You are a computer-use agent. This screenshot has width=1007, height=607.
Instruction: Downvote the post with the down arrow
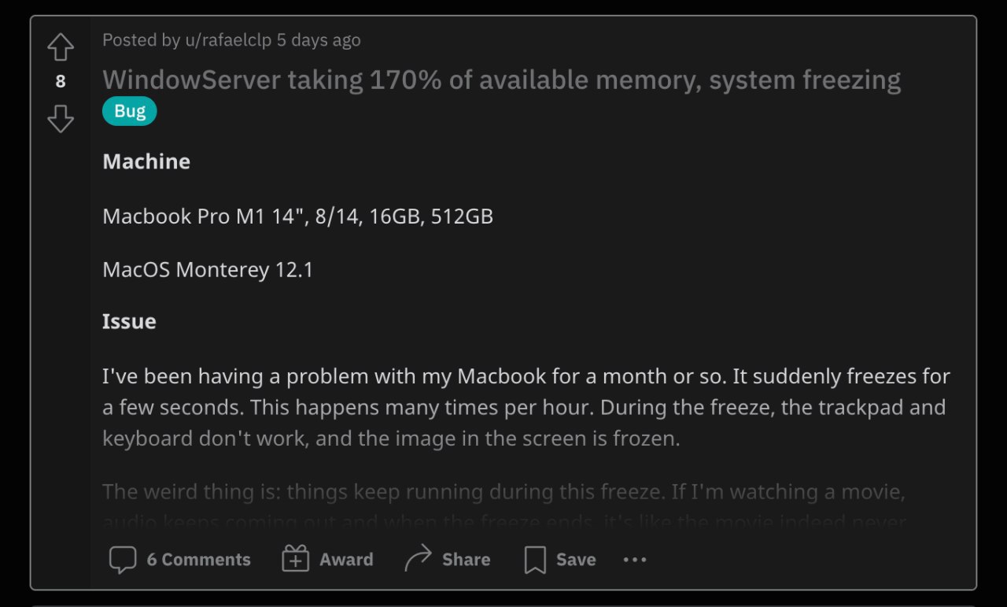61,119
